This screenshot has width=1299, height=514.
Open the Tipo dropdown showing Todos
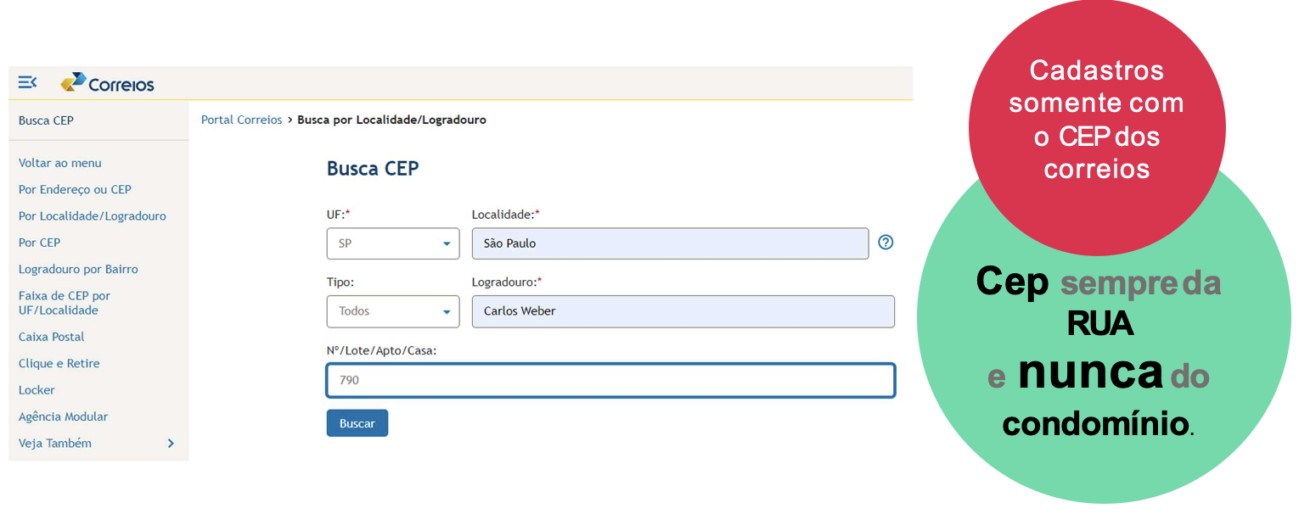[393, 311]
